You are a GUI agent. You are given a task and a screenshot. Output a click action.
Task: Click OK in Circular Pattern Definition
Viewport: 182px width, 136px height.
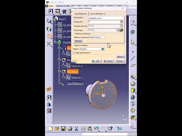pos(96,61)
